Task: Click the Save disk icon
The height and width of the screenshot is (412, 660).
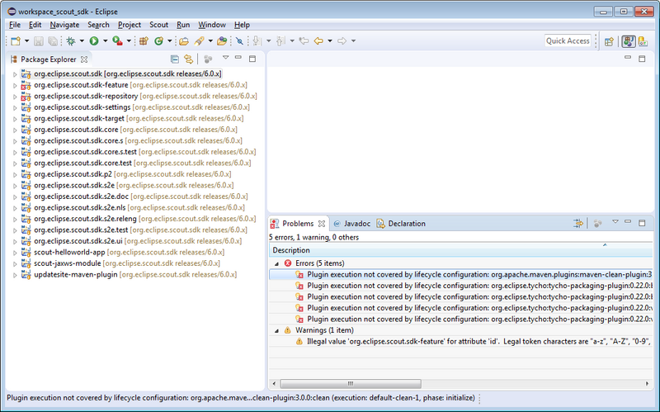Action: (x=38, y=40)
